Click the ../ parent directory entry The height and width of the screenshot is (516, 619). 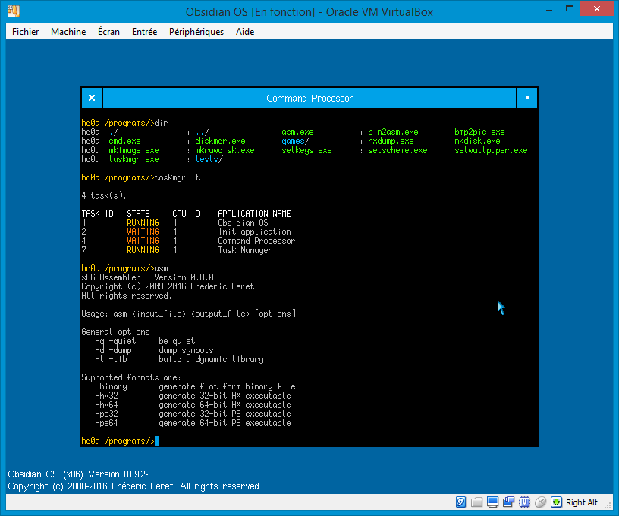pyautogui.click(x=203, y=132)
